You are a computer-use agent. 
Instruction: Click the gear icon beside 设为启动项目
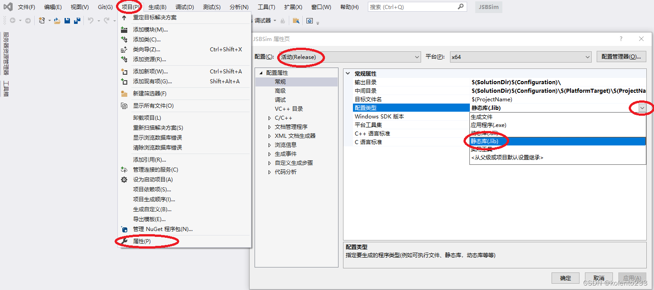pos(124,179)
